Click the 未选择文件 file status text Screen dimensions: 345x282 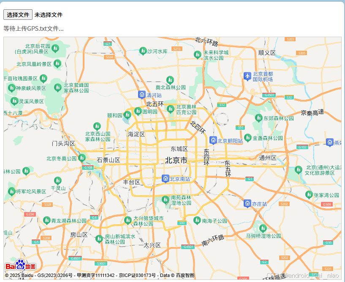[49, 15]
